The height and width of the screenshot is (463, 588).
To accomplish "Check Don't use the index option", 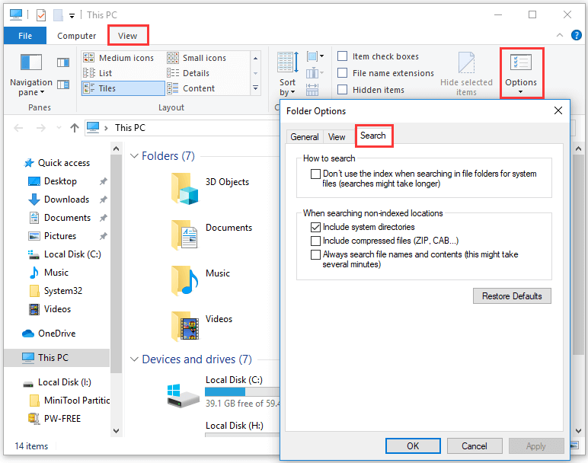I will tap(315, 174).
